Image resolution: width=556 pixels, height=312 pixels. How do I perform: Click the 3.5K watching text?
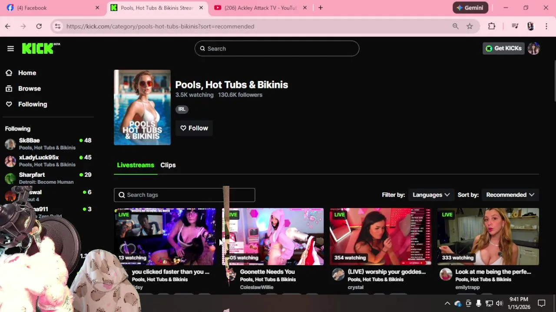(x=194, y=95)
